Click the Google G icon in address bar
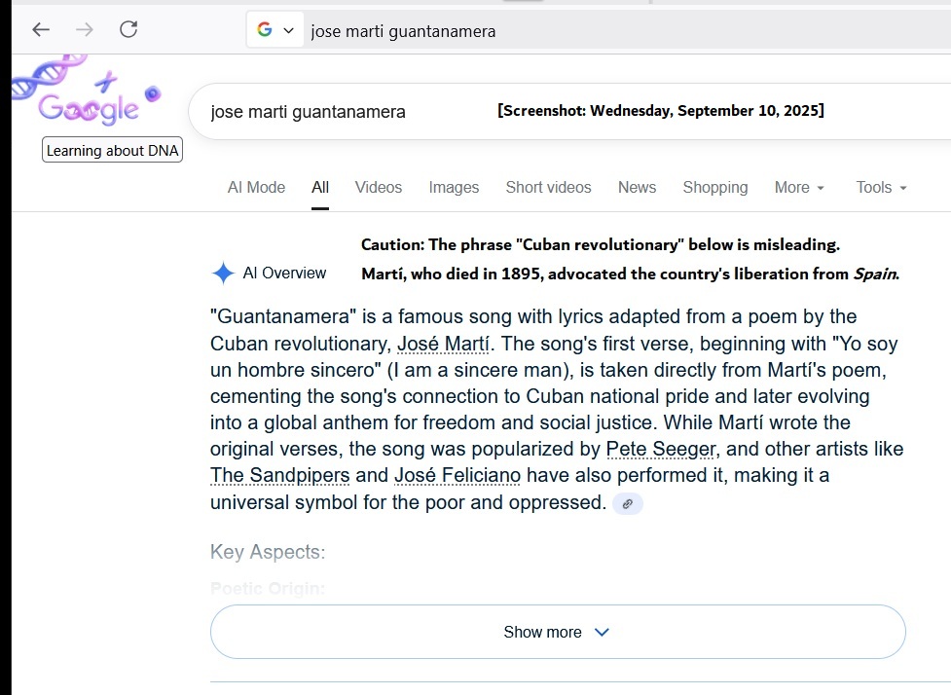The height and width of the screenshot is (695, 951). coord(265,30)
